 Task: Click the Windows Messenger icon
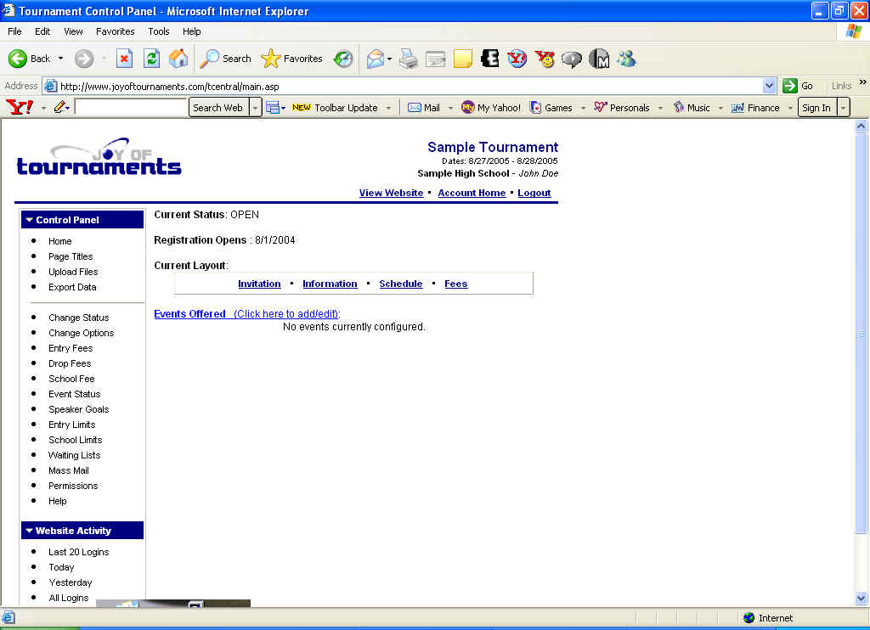pyautogui.click(x=627, y=59)
